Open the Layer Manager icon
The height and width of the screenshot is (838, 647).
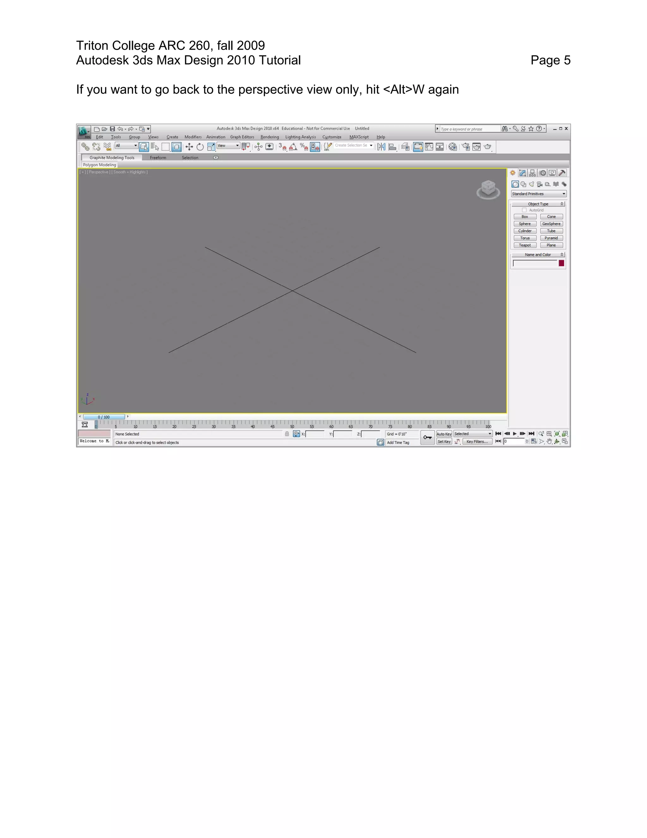[405, 147]
